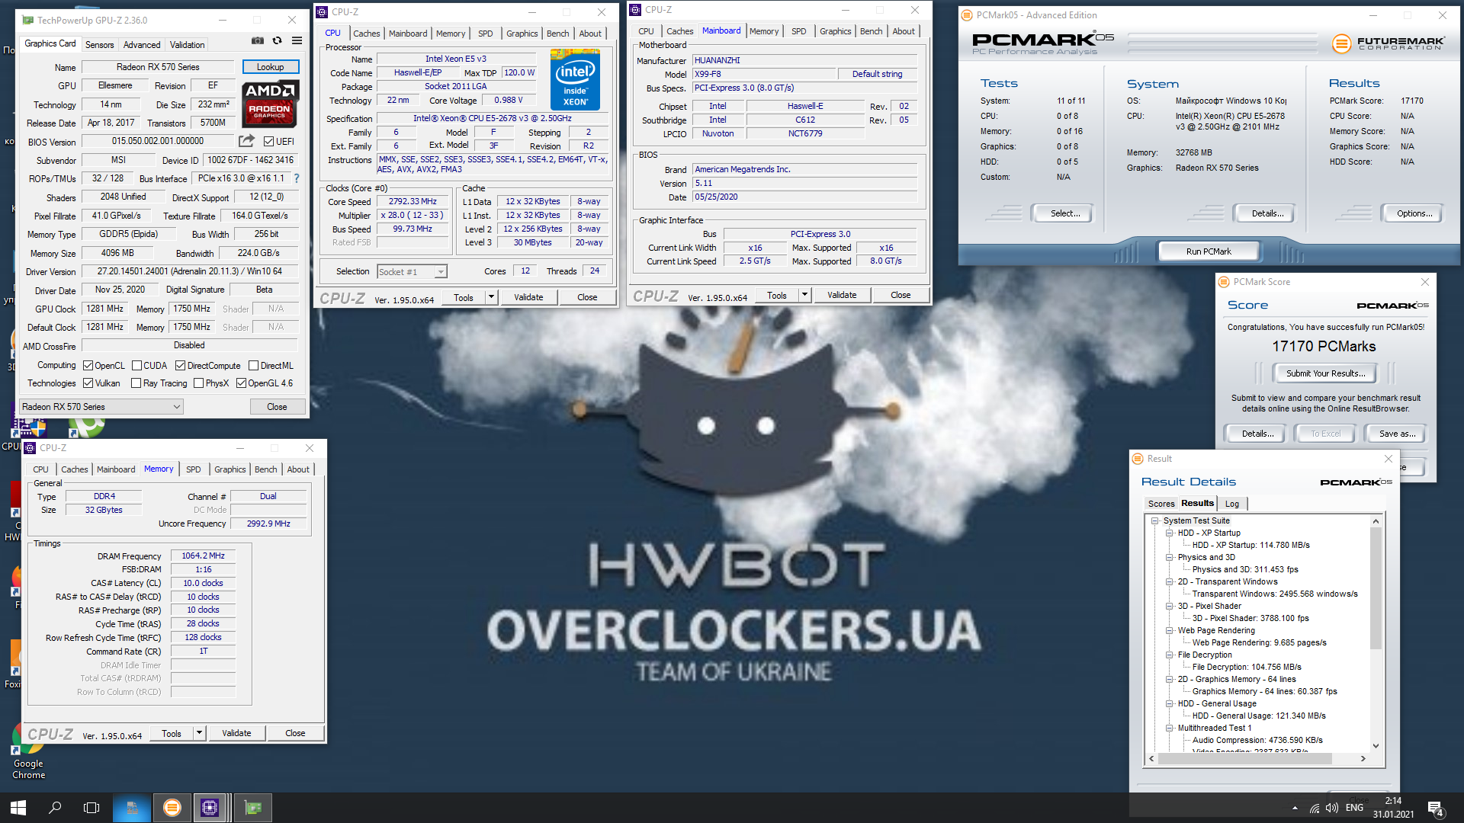Switch to the Advanced tab in GPU-Z

click(x=142, y=45)
